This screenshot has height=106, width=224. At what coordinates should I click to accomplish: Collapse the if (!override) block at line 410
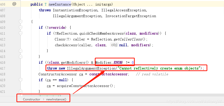coord(21,27)
